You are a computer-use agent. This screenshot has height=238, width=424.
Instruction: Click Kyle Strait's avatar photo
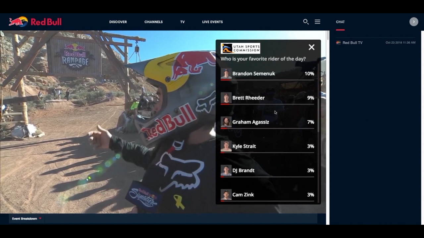click(x=226, y=146)
